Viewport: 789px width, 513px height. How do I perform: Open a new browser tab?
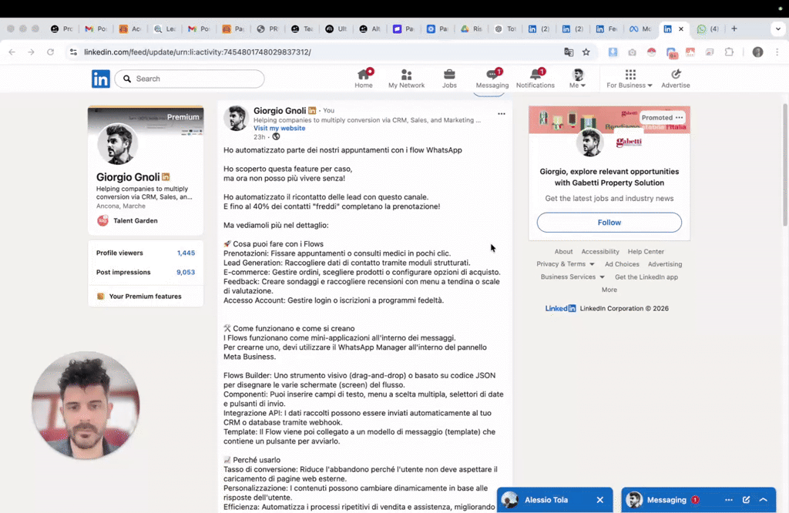tap(734, 28)
